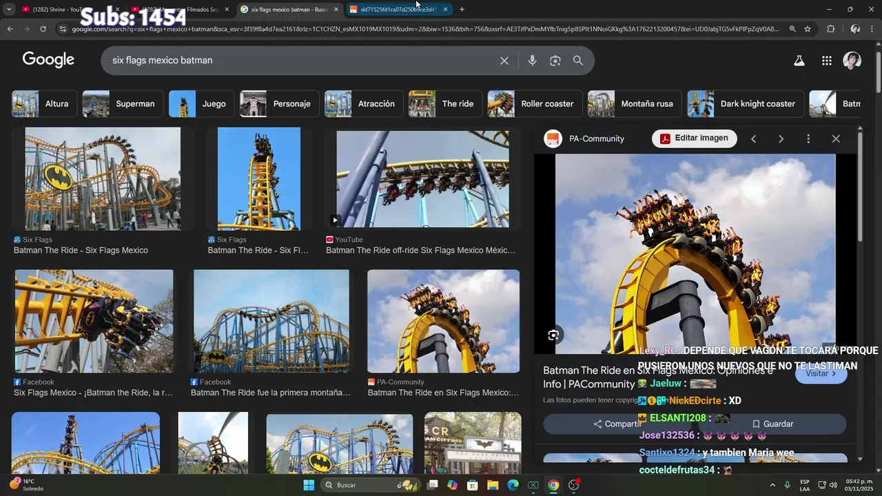Open the Google apps grid
The width and height of the screenshot is (882, 496).
tap(827, 61)
